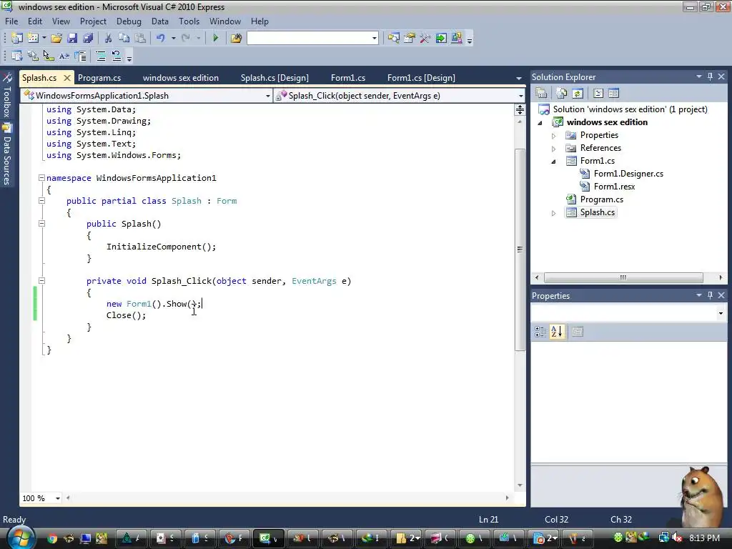Click the Uncomment Selected Lines icon
The height and width of the screenshot is (549, 732).
(117, 56)
